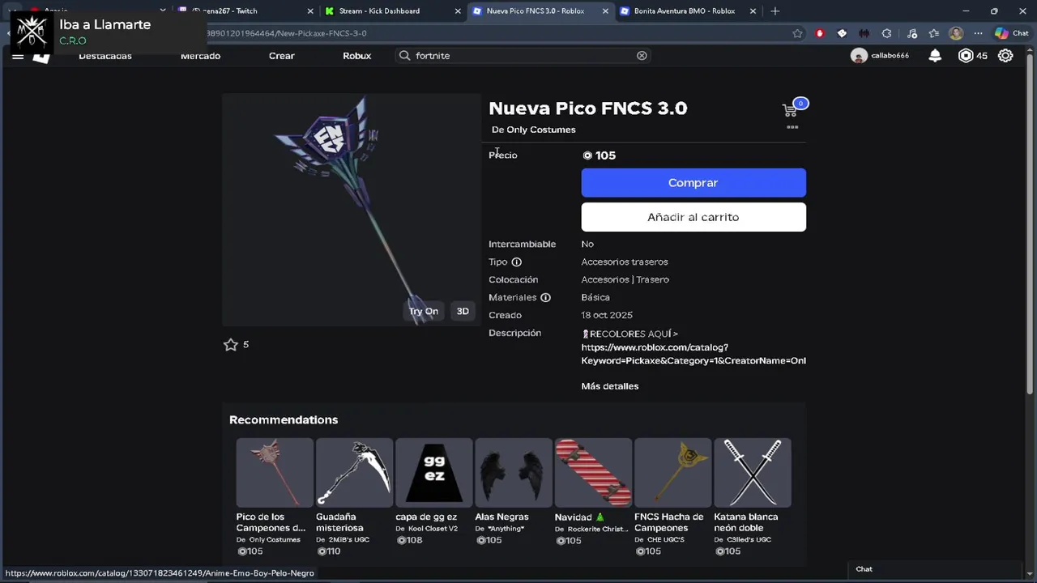
Task: Open the Roblox notifications bell
Action: [935, 56]
